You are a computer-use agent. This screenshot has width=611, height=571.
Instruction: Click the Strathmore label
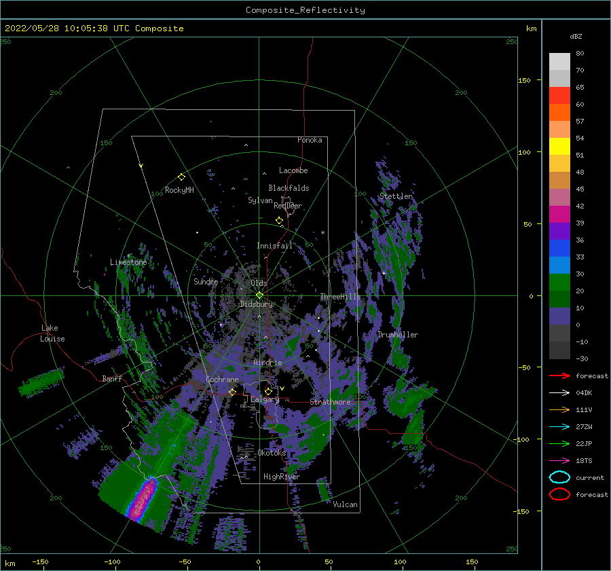pyautogui.click(x=330, y=402)
